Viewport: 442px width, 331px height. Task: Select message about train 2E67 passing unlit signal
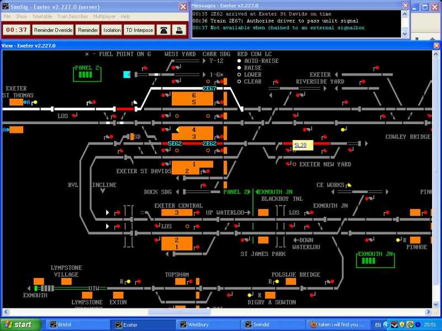point(275,21)
